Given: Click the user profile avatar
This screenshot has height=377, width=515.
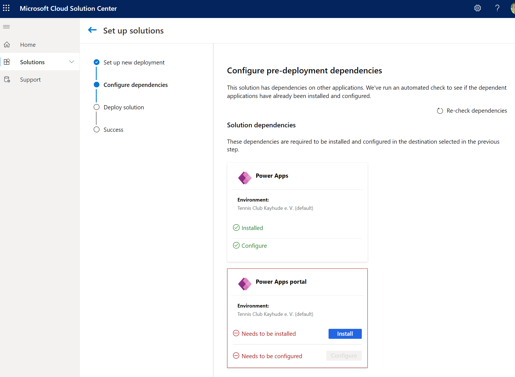Looking at the screenshot, I should [x=513, y=8].
